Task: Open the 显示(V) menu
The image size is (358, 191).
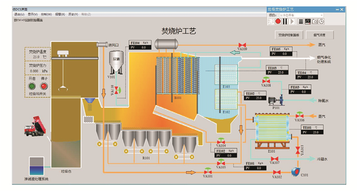Action: pos(33,14)
